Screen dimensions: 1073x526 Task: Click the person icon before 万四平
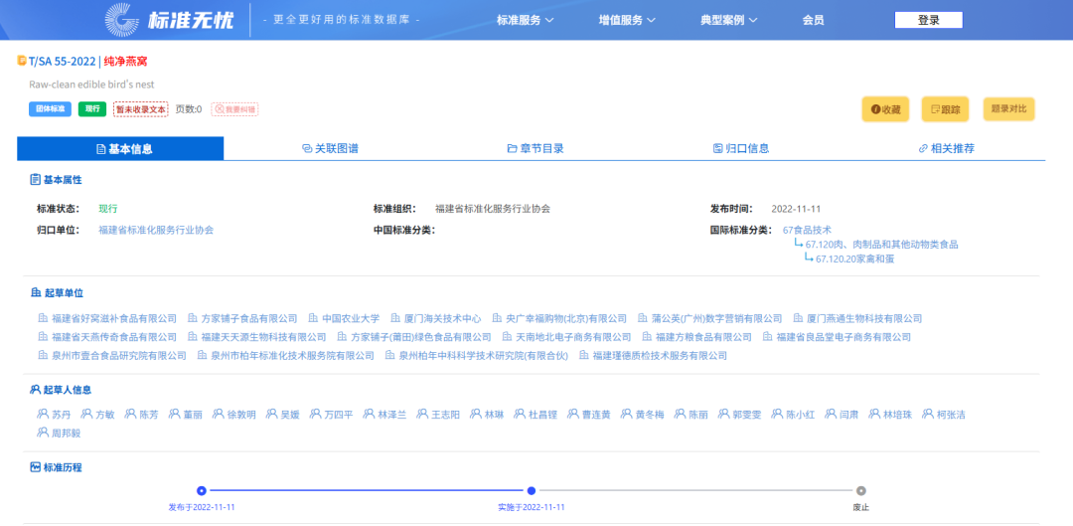(315, 415)
